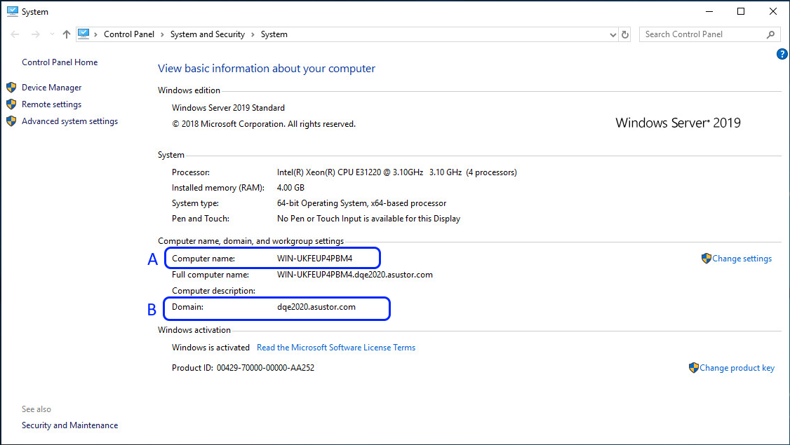Click installed memory value 4.00 GB

290,188
